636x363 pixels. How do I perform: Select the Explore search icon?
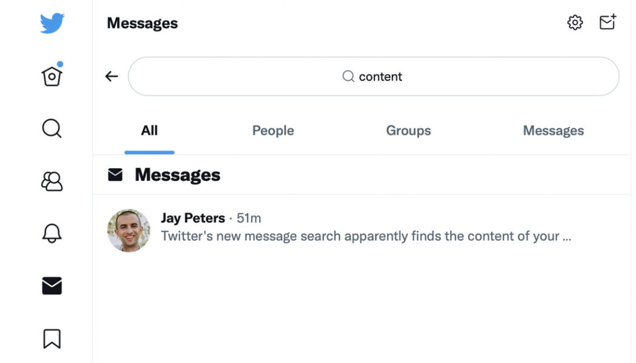51,129
